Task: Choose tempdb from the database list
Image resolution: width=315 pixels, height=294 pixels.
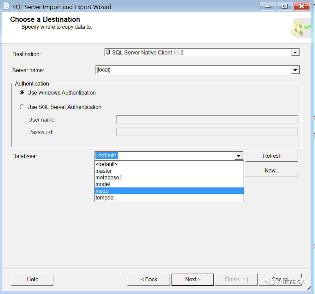Action: click(x=169, y=197)
